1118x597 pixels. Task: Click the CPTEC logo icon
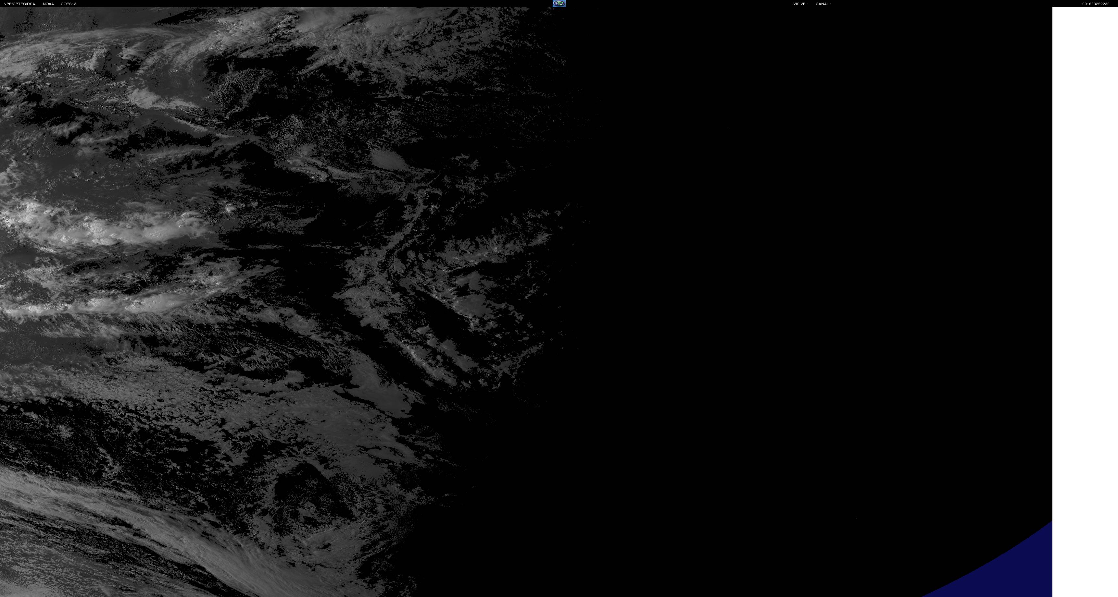click(559, 4)
